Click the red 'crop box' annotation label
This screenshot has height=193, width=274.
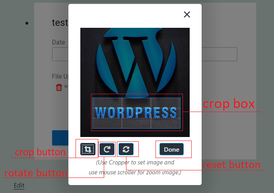[228, 104]
